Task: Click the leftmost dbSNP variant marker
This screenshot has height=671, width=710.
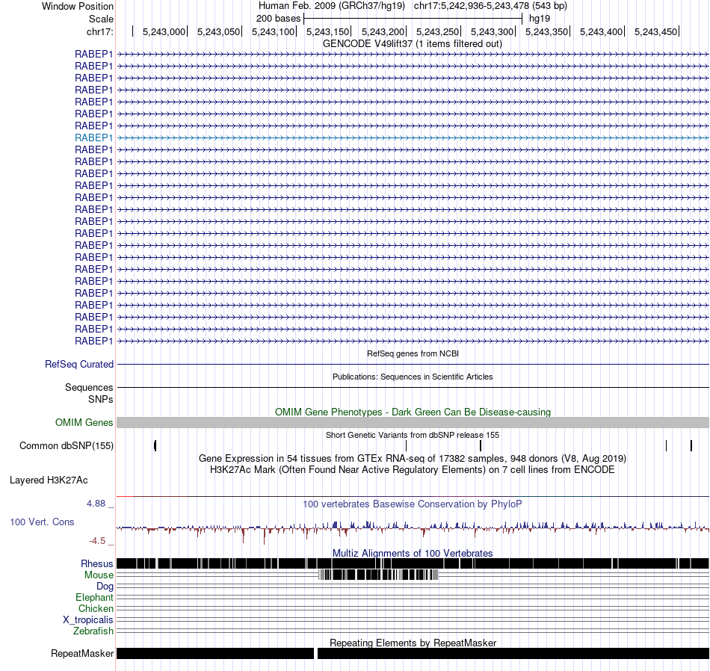Action: 155,446
